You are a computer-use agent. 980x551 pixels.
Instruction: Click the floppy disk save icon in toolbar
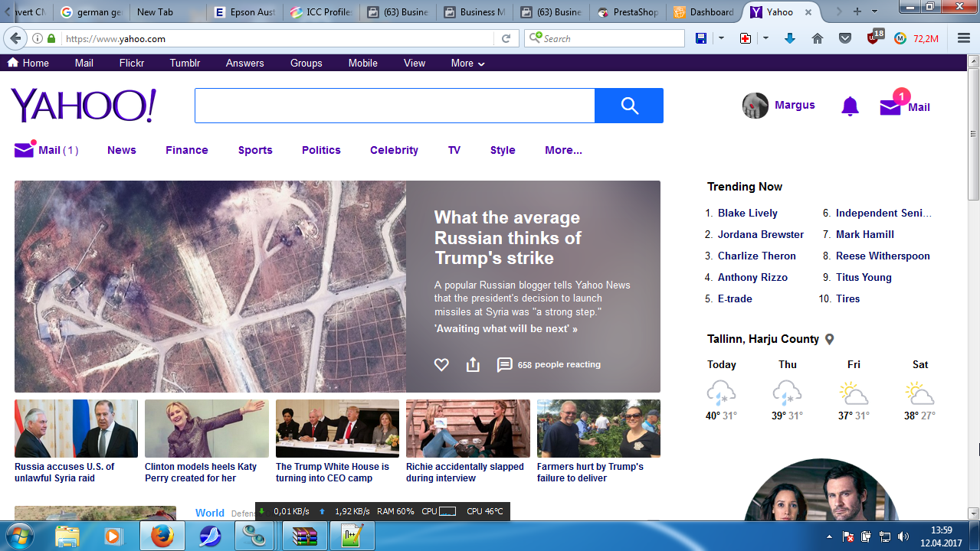(701, 38)
